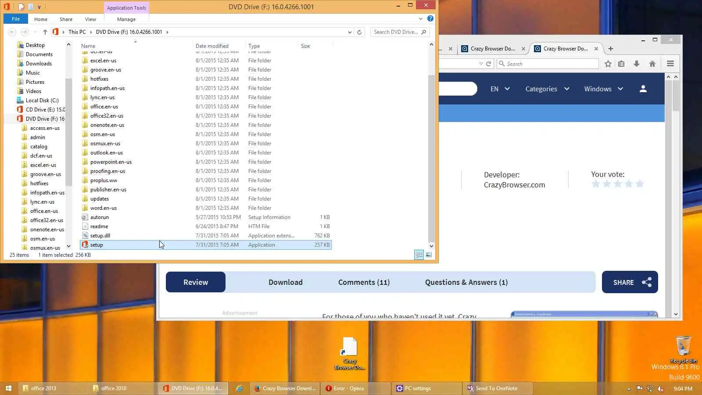Open the network icon in system tray
The image size is (702, 395).
point(650,388)
